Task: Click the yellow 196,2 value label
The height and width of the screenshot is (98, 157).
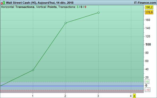Action: (149, 7)
